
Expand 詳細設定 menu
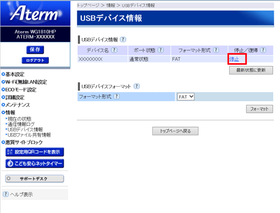13,97
